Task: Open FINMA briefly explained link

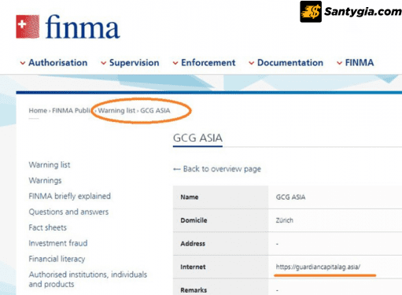Action: [x=70, y=196]
